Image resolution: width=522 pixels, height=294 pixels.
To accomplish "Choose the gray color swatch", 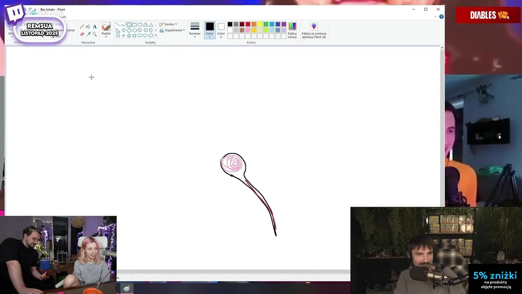I will [236, 24].
